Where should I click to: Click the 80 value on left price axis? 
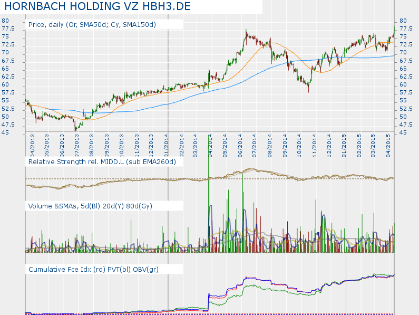point(5,21)
